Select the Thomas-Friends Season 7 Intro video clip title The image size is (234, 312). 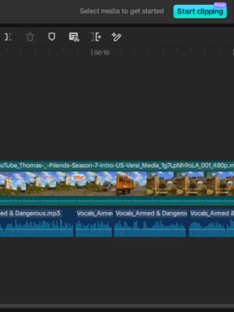(117, 166)
